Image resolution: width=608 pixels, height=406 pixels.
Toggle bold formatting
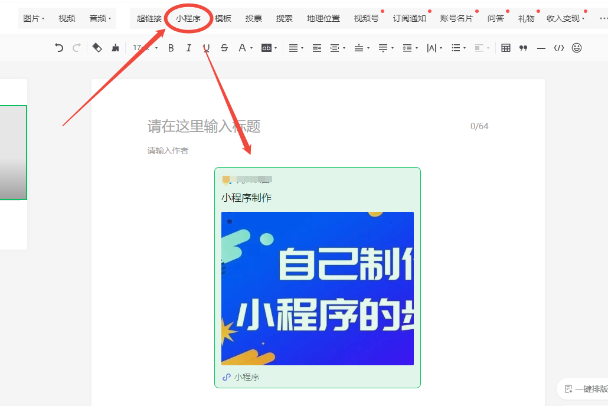click(171, 48)
